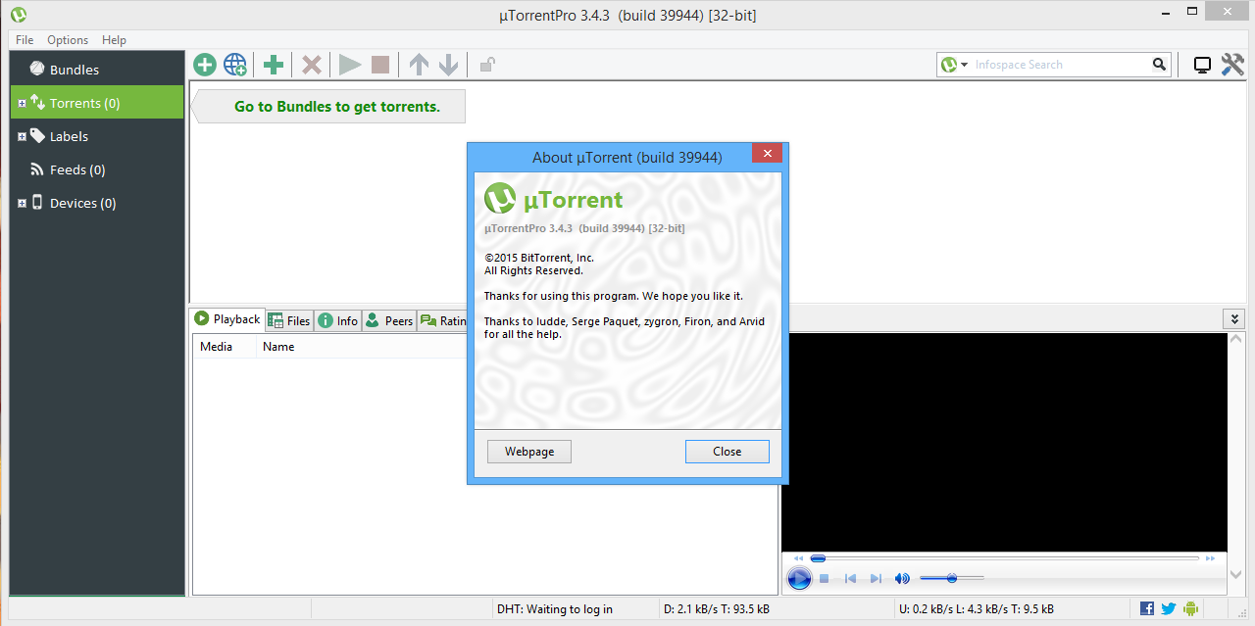Click the Remove torrent X icon

pos(312,65)
